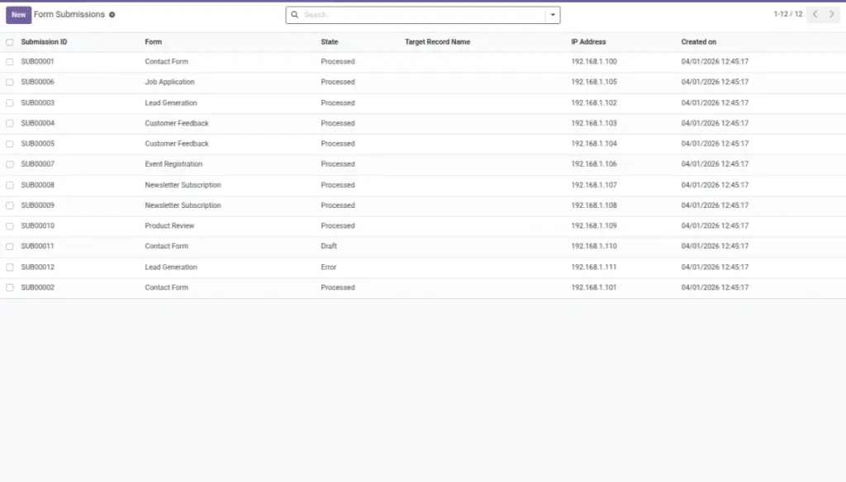Viewport: 846px width, 482px height.
Task: Click the Product Review form cell
Action: pos(169,226)
